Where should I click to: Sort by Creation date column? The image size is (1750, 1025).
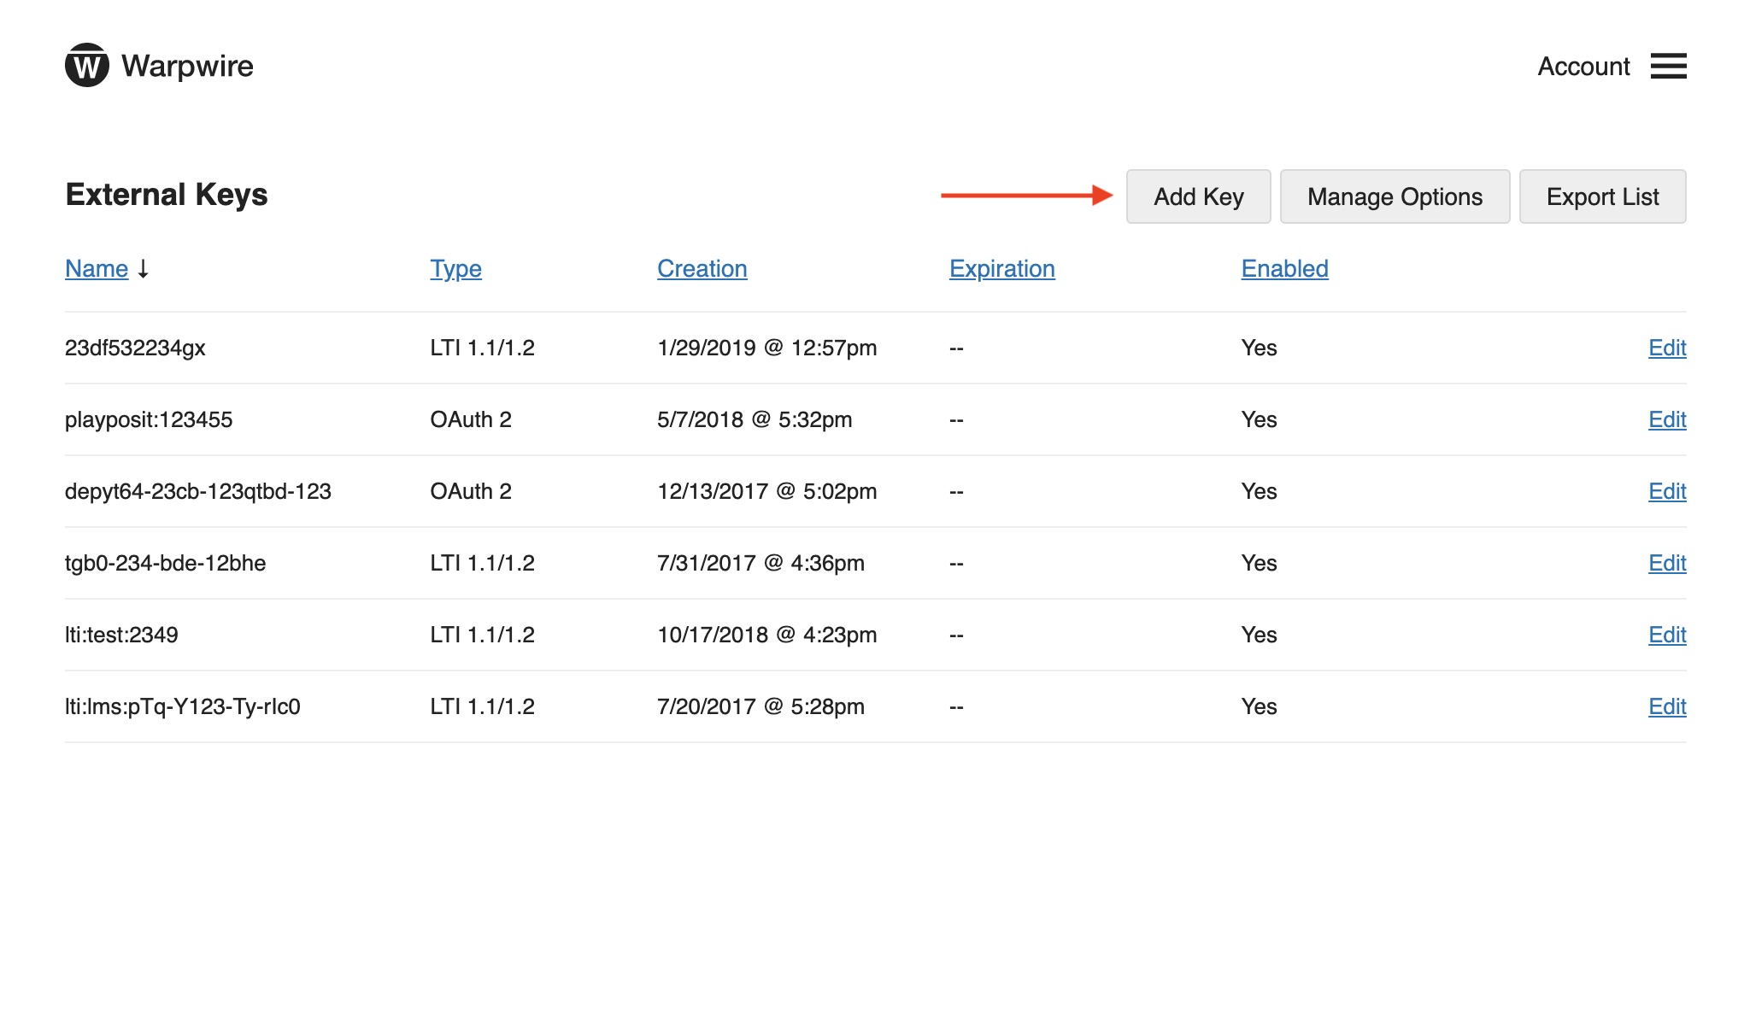702,268
